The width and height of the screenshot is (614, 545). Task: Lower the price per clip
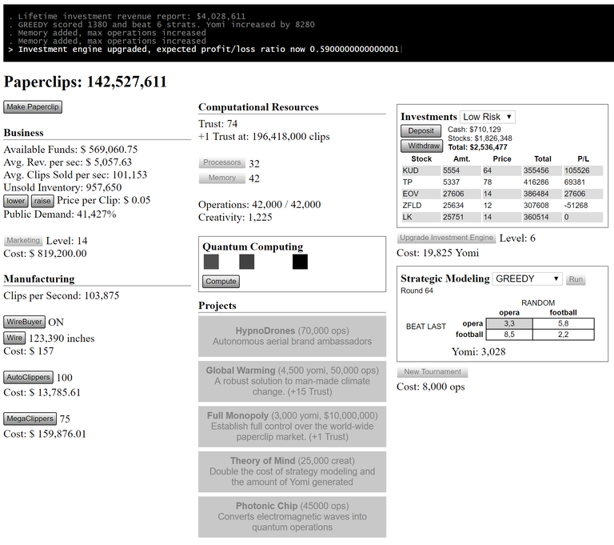click(16, 201)
